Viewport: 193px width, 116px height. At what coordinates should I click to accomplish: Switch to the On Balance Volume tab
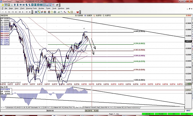point(89,107)
